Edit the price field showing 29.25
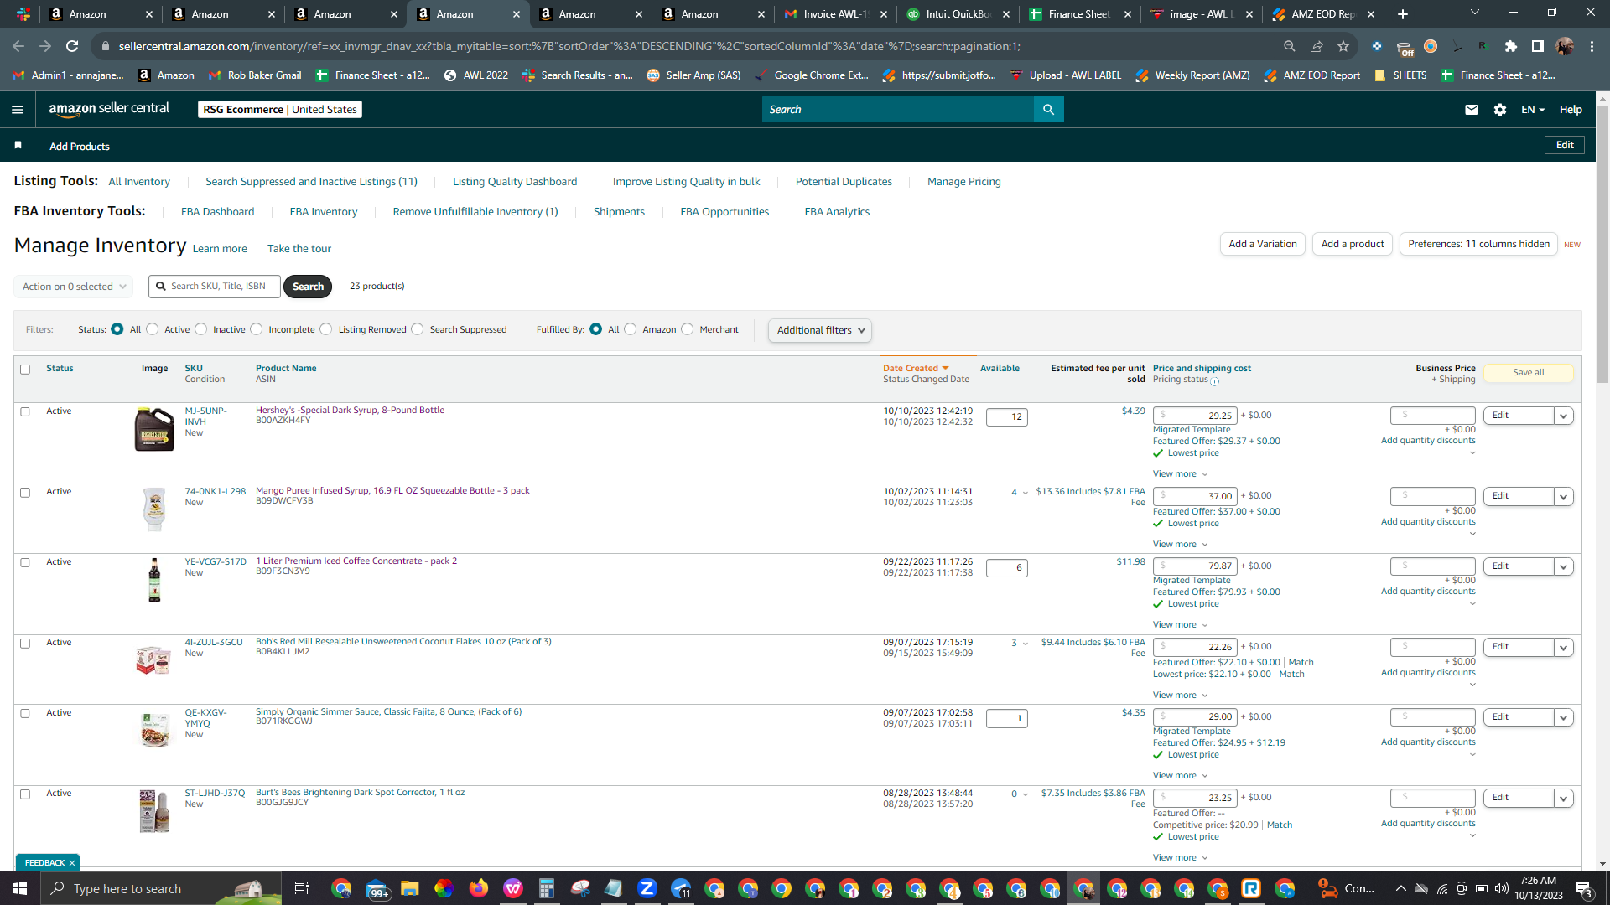This screenshot has height=905, width=1610. click(x=1195, y=416)
